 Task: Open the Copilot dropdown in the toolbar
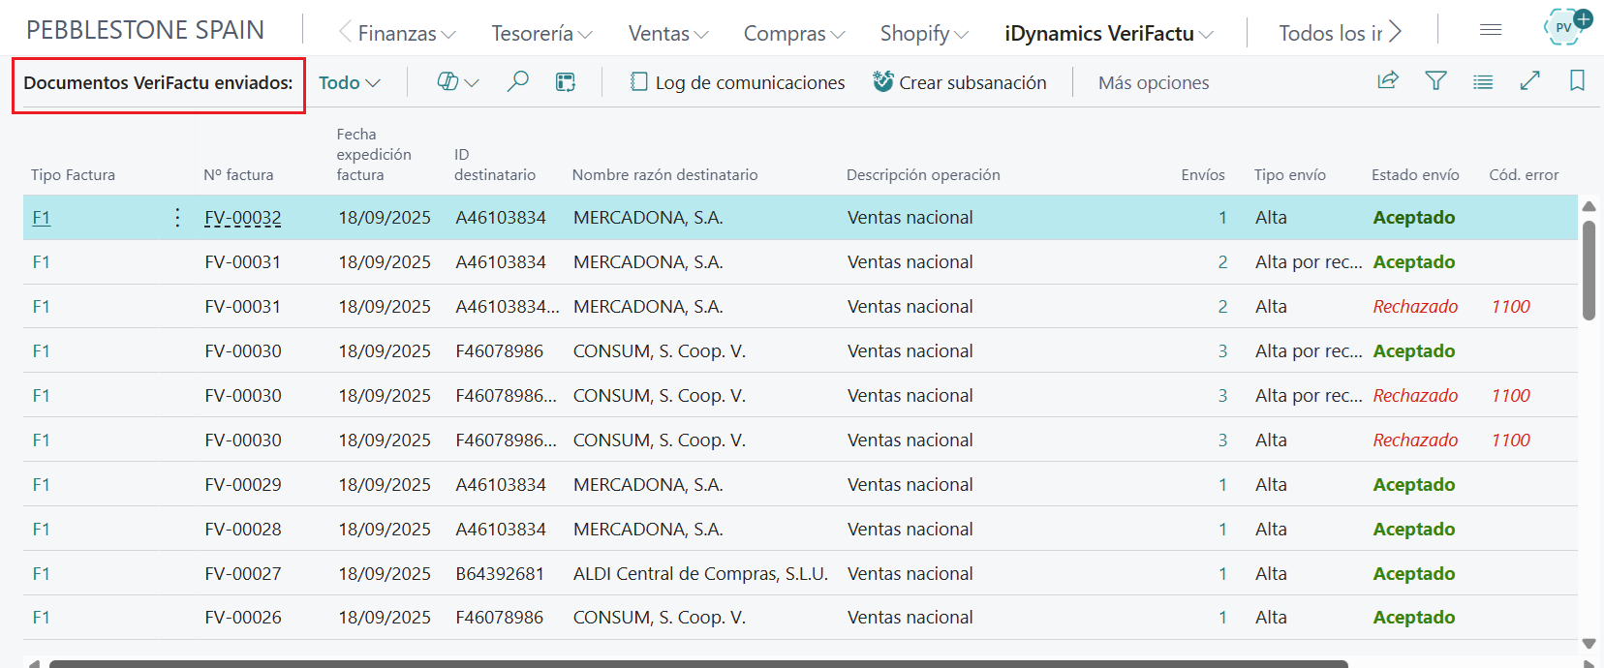click(x=457, y=82)
